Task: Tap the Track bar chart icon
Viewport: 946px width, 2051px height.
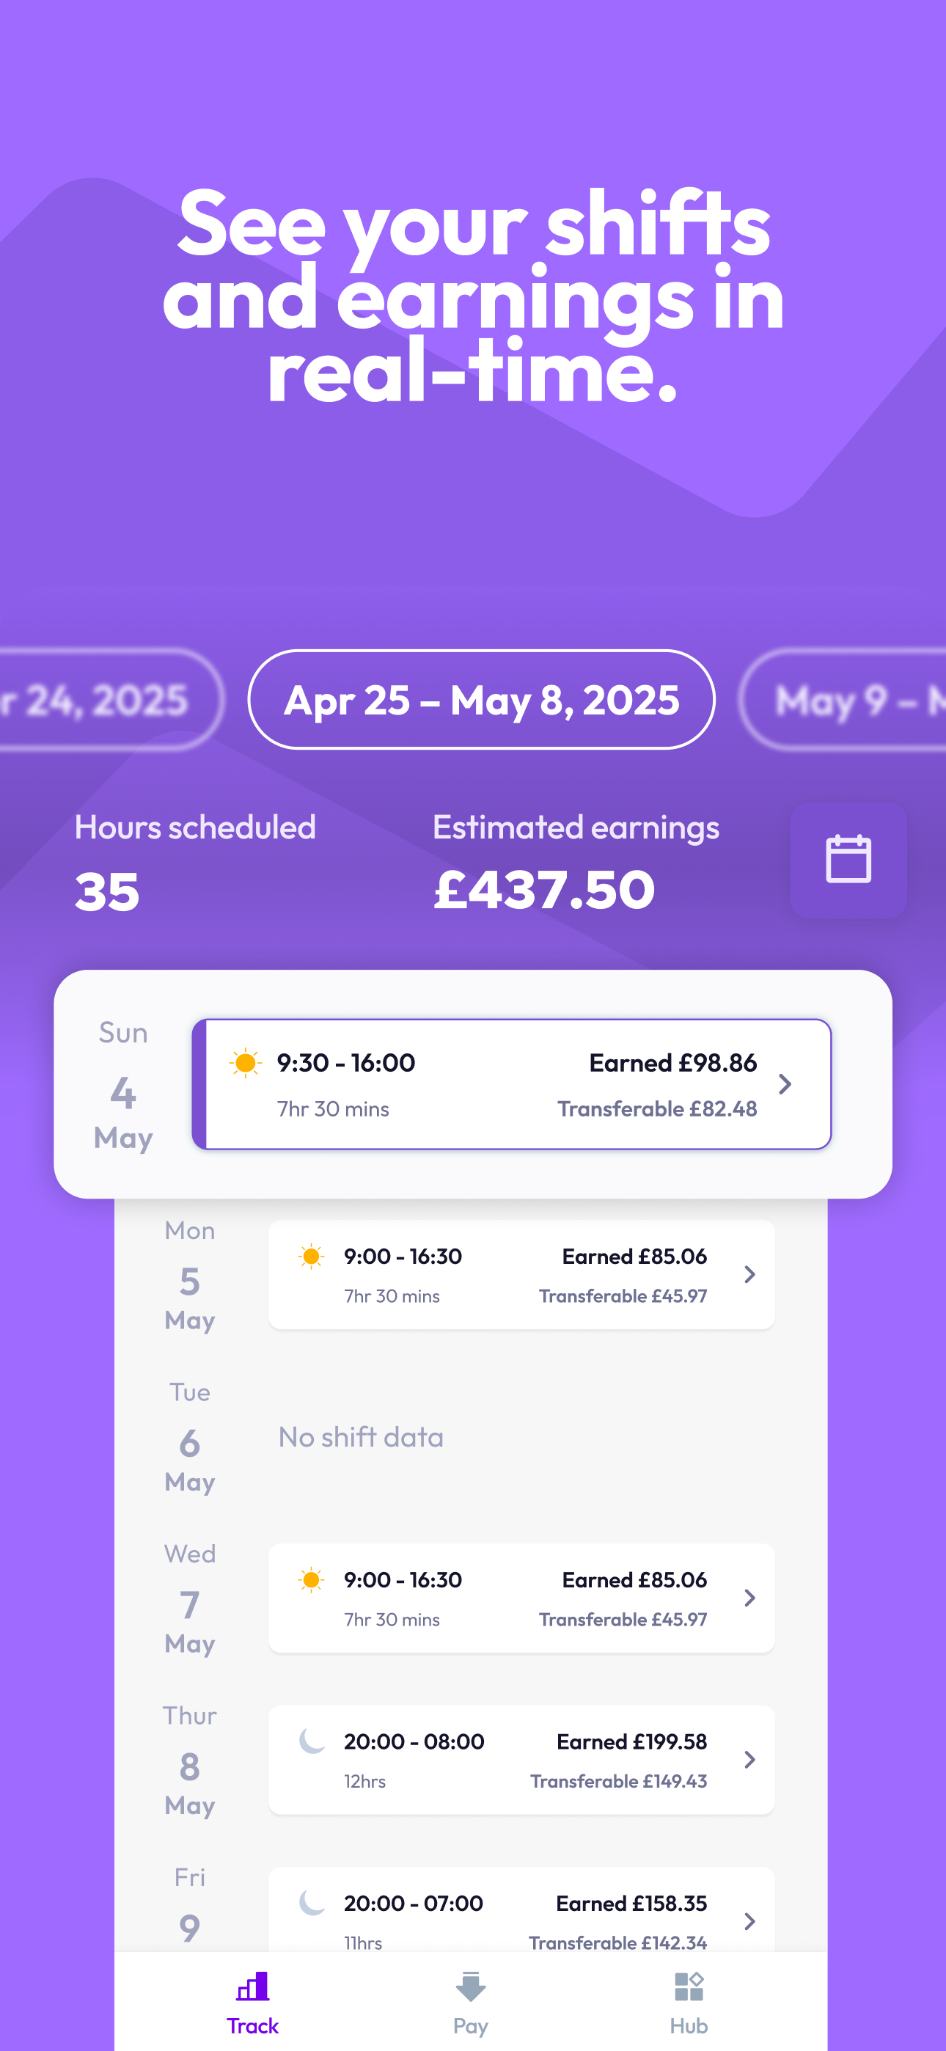Action: click(x=252, y=1986)
